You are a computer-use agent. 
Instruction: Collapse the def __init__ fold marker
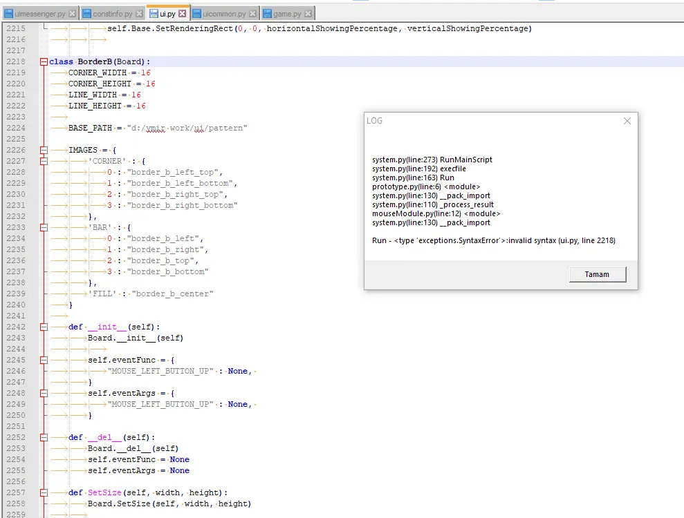click(44, 327)
